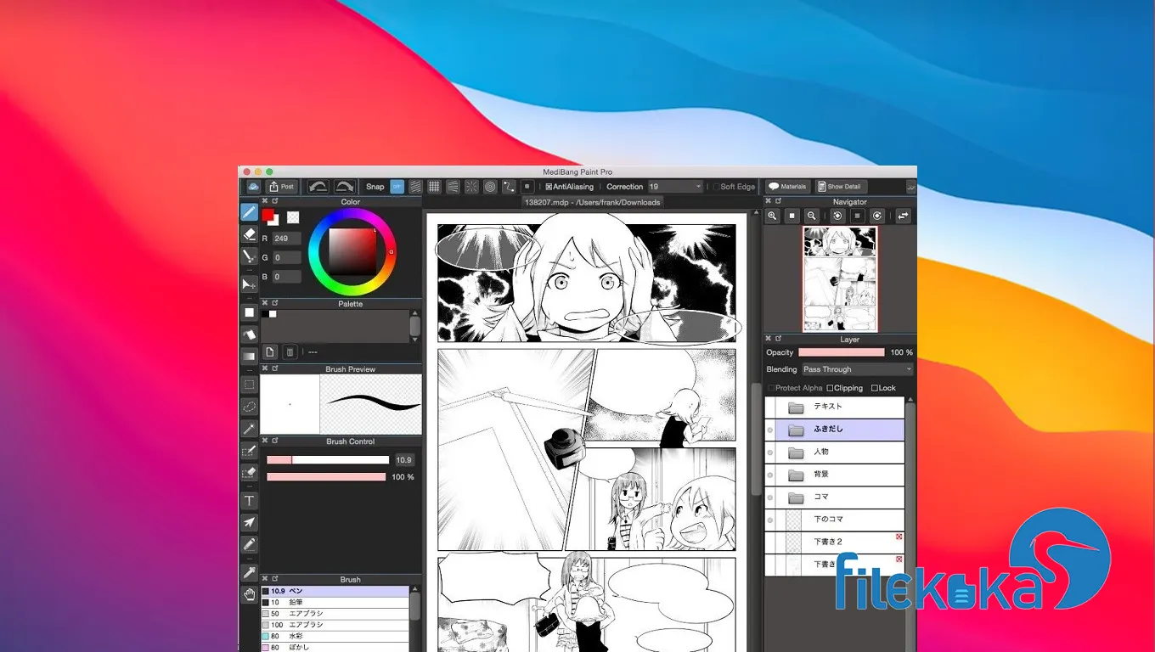This screenshot has height=652, width=1155.
Task: Click the Redo arrow
Action: [x=345, y=187]
